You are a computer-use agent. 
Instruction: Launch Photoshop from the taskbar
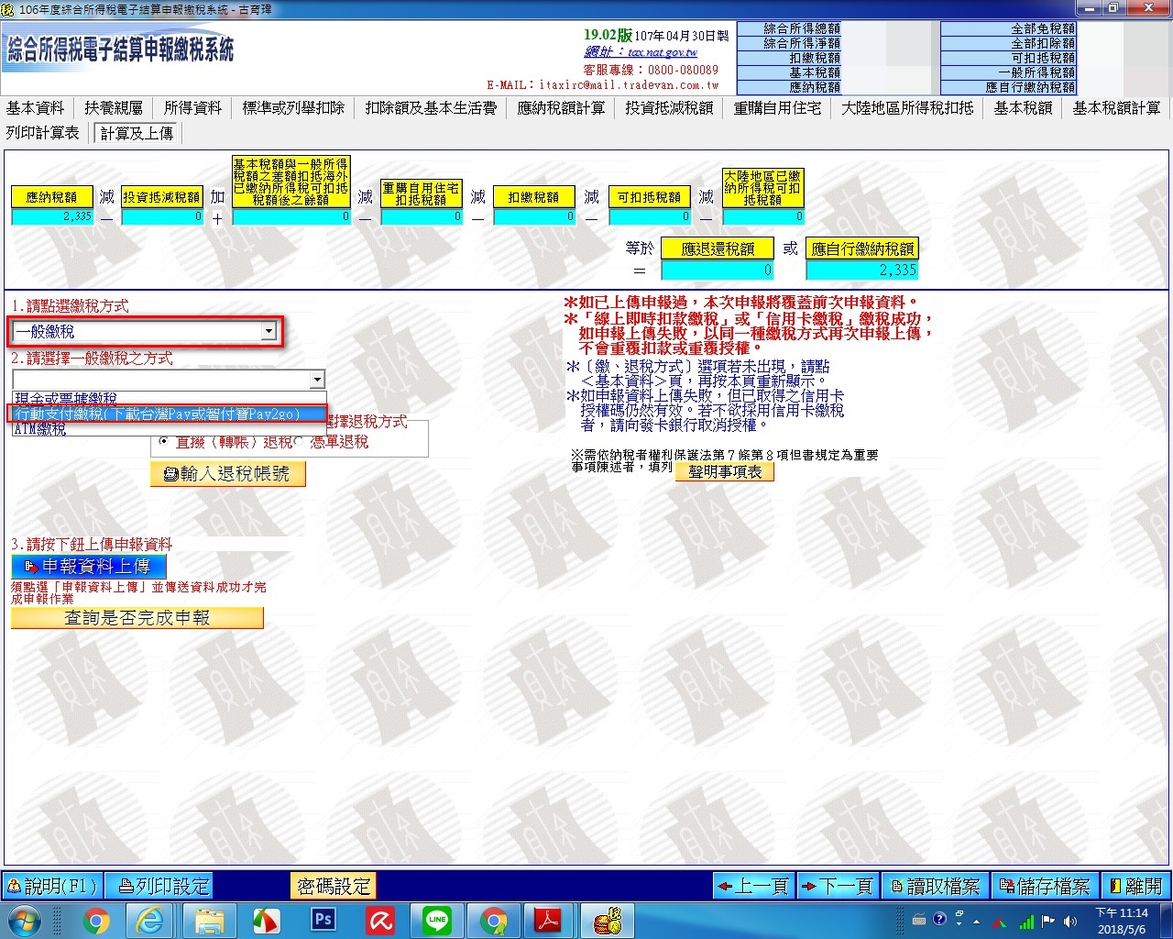click(323, 919)
